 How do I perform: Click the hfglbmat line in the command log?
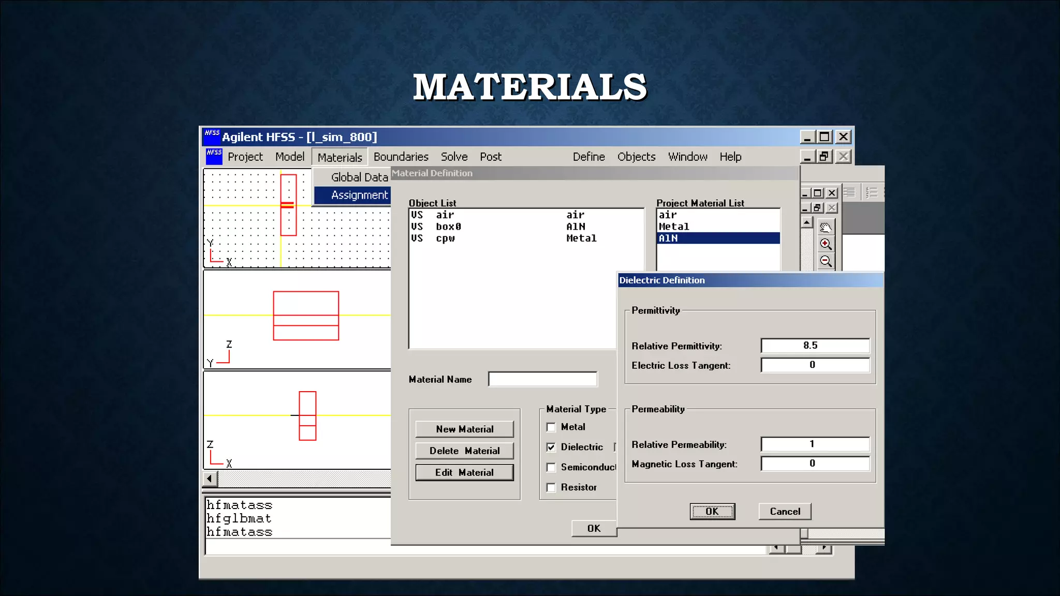click(239, 518)
